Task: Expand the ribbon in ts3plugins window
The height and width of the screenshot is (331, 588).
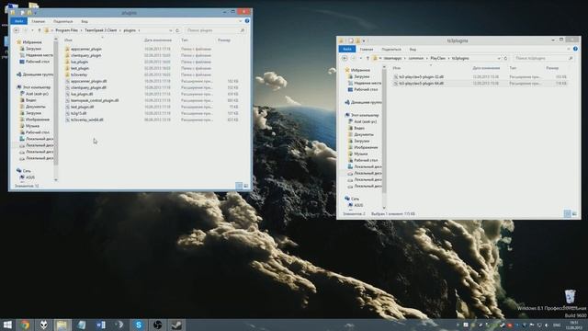Action: click(569, 49)
